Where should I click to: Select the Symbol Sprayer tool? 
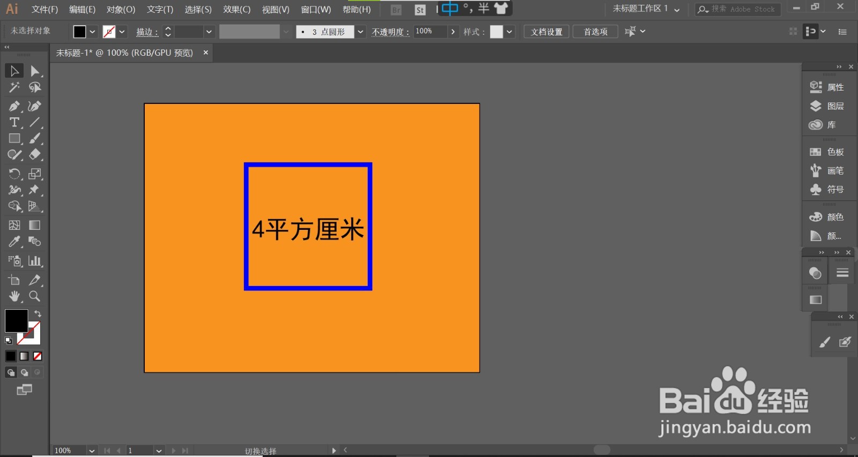(x=14, y=261)
